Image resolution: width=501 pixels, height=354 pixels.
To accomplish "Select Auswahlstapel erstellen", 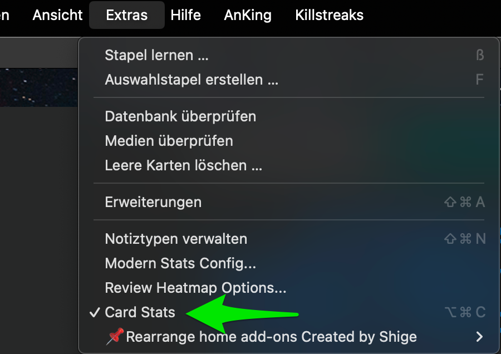I will pos(191,80).
